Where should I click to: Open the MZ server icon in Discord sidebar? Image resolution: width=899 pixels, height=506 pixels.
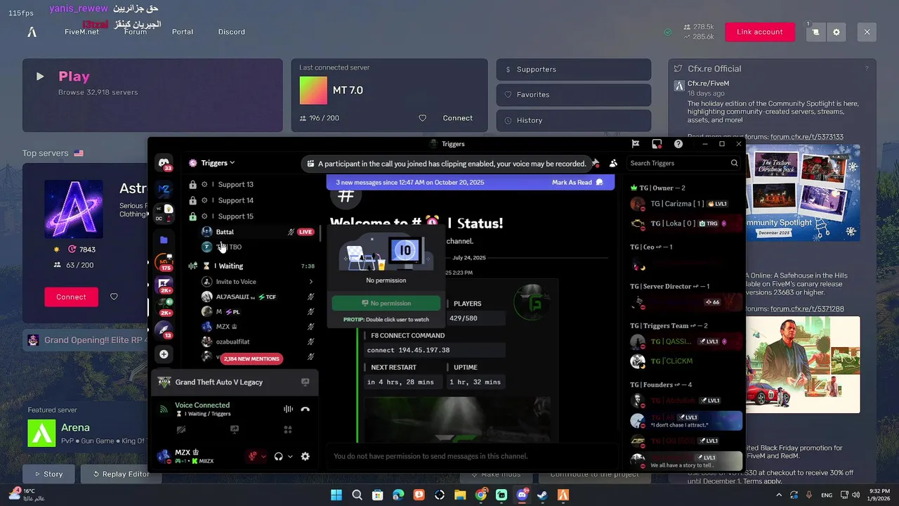[x=164, y=189]
